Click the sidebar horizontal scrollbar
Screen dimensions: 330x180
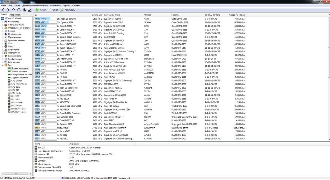click(16, 174)
